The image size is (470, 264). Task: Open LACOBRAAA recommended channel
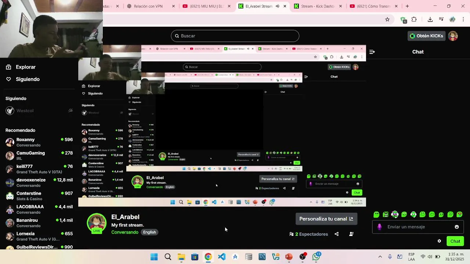coord(39,209)
